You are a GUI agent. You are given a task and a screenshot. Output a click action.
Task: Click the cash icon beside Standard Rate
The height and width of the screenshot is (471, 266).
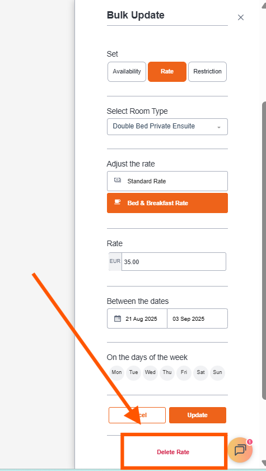coord(118,180)
